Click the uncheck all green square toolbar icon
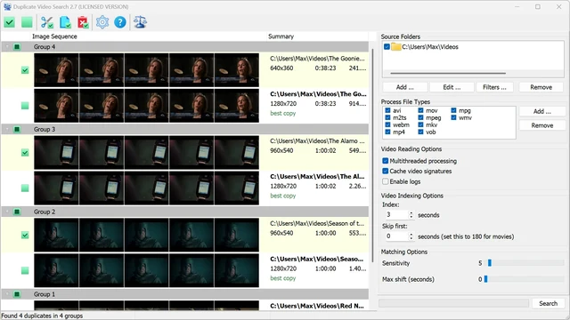 [27, 22]
